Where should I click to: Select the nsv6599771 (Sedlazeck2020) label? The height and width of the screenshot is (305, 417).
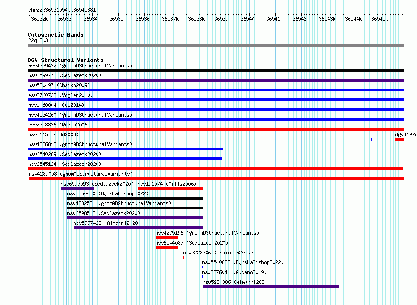tap(65, 75)
